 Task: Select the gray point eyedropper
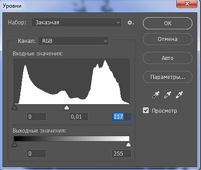pos(168,95)
